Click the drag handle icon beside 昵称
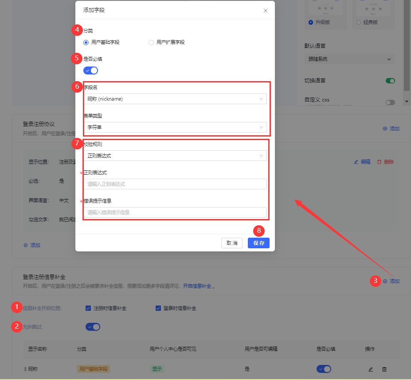 [25, 369]
